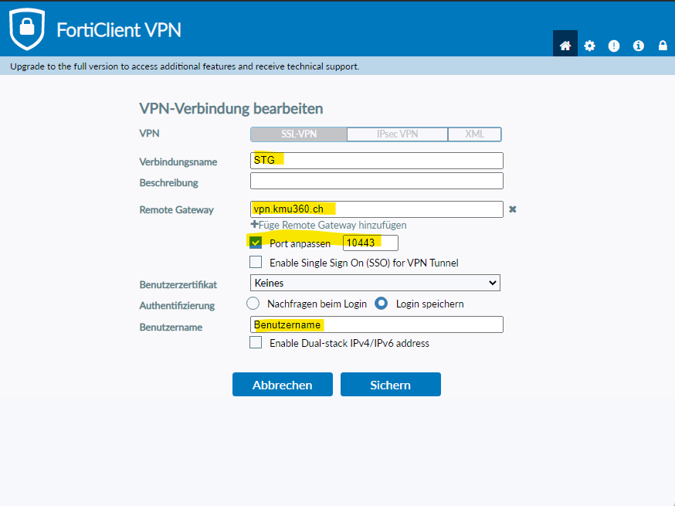This screenshot has height=506, width=675.
Task: Uncheck the Port anpassen checkbox
Action: [x=256, y=243]
